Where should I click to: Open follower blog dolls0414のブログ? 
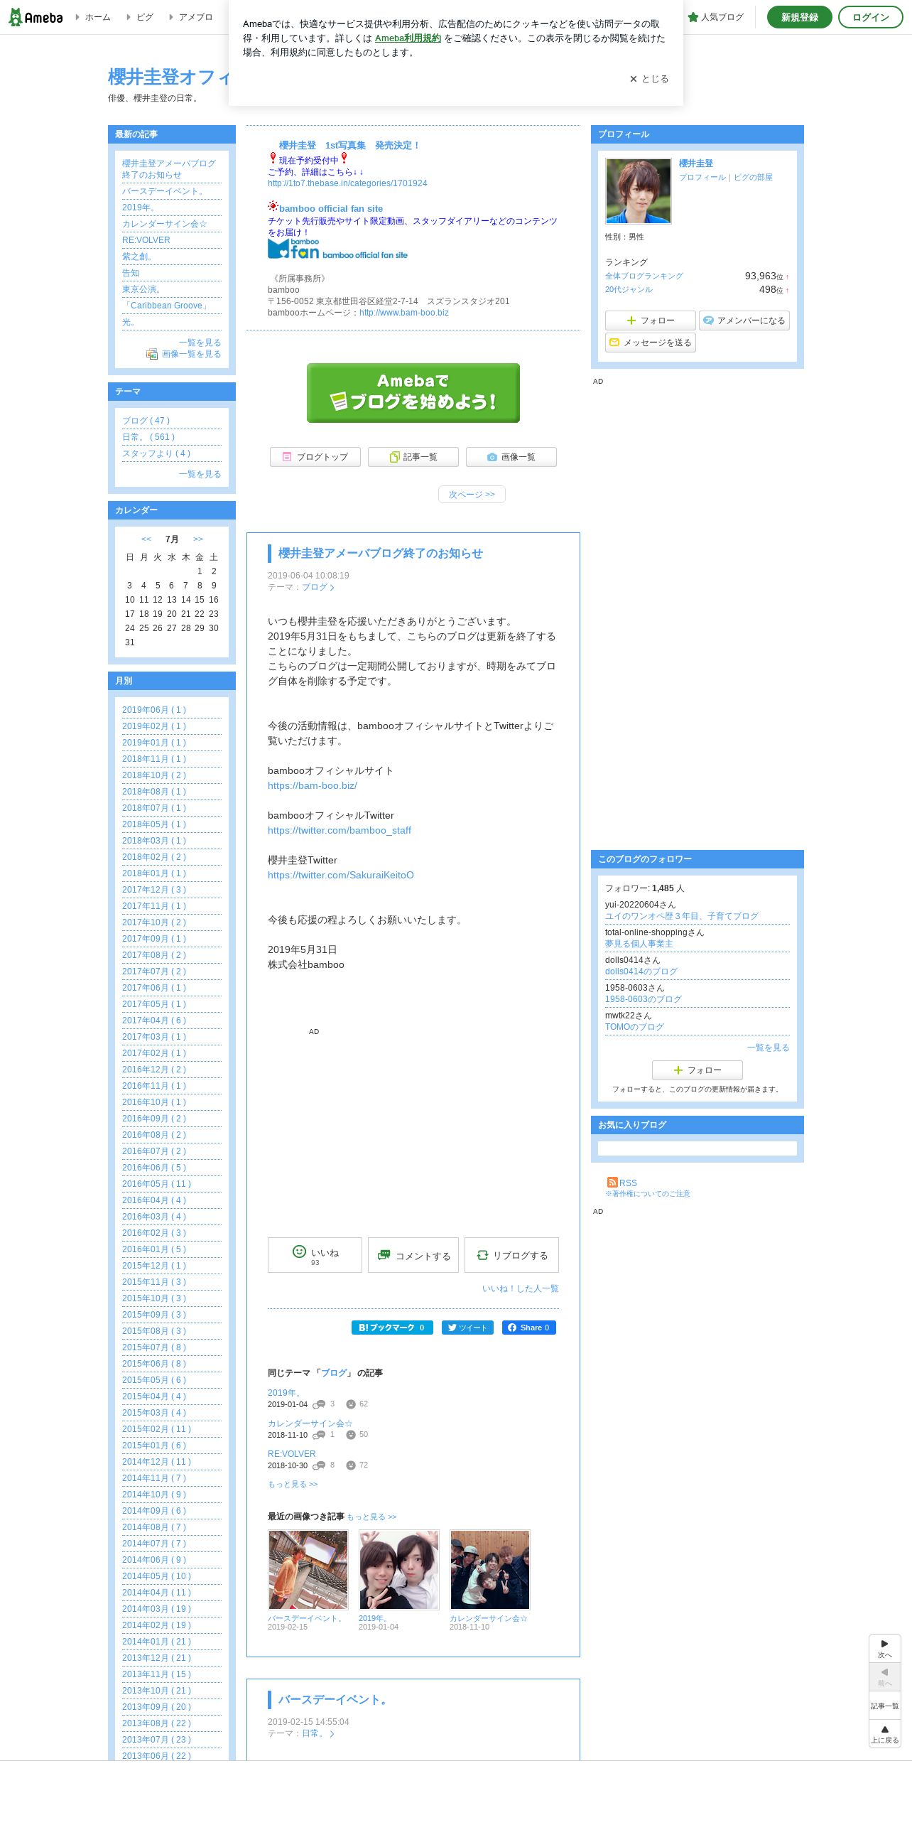click(x=641, y=971)
